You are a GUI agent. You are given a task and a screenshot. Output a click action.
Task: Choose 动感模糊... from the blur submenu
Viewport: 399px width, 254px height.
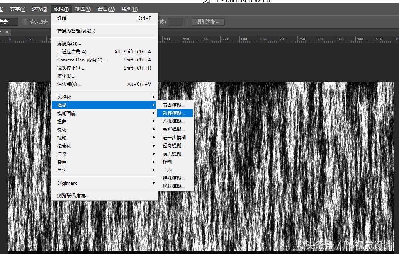(173, 113)
